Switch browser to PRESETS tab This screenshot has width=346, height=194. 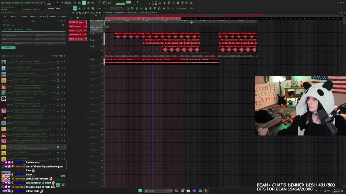[33, 17]
